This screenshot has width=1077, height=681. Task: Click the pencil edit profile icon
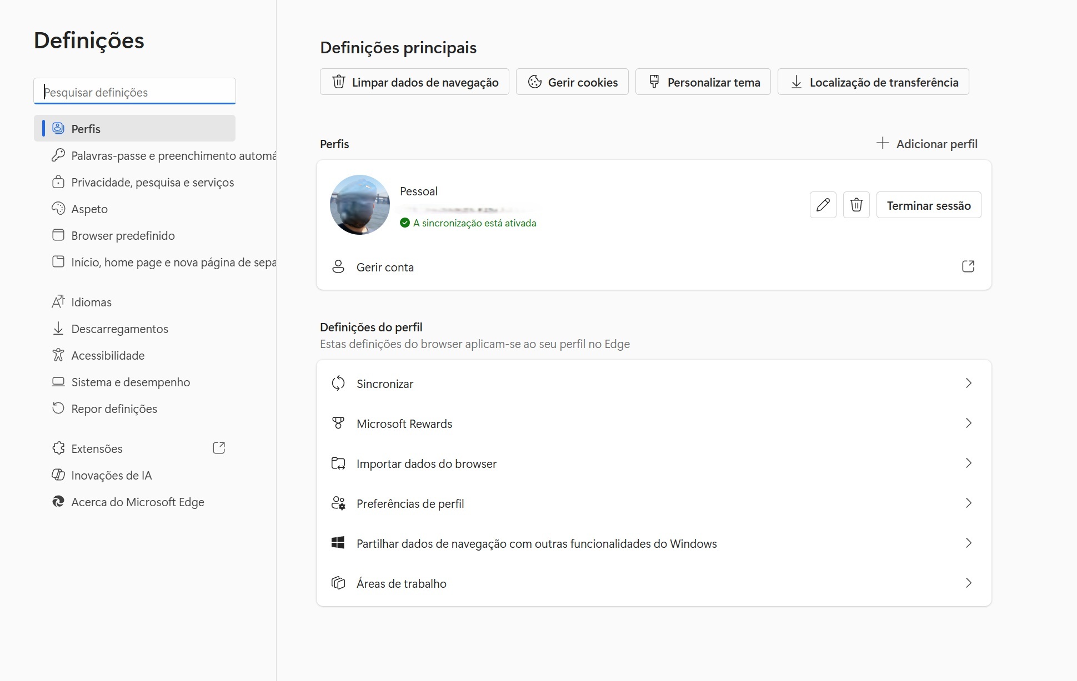823,205
